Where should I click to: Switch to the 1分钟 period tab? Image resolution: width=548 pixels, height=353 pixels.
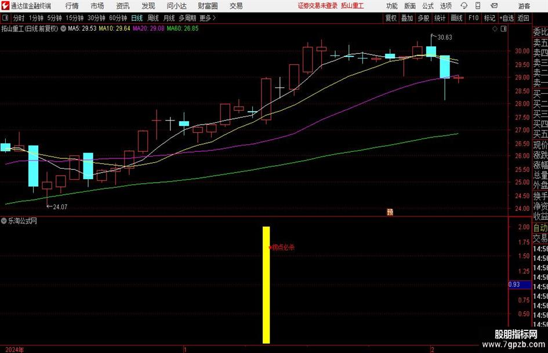click(36, 18)
